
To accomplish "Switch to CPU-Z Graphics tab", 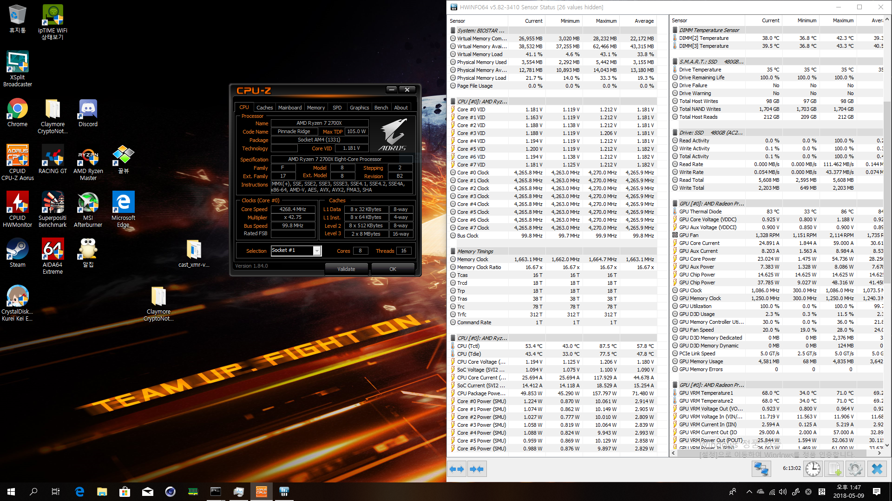I will [359, 107].
